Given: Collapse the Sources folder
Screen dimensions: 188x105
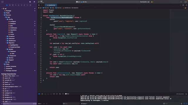Looking at the screenshot, I should click(x=3, y=15).
